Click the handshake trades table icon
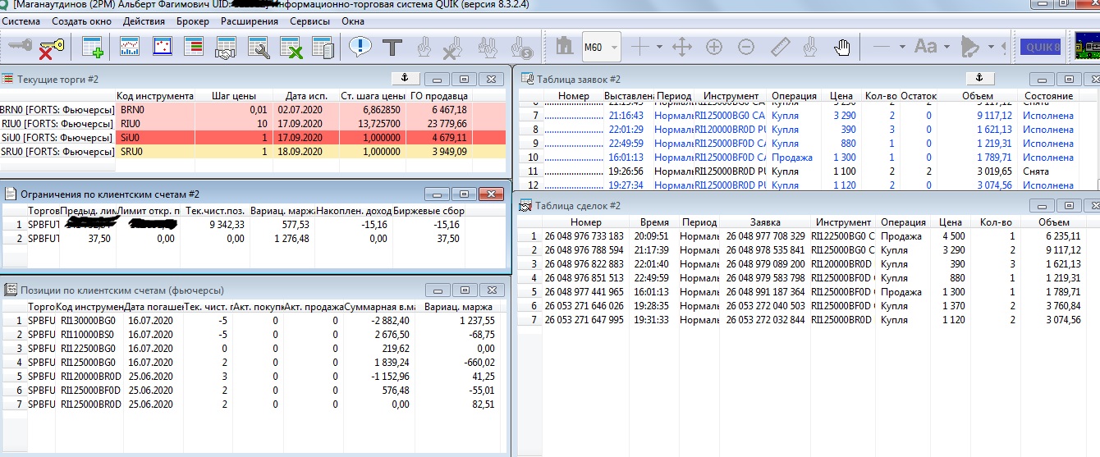Screen dimensions: 1100x457 225,48
